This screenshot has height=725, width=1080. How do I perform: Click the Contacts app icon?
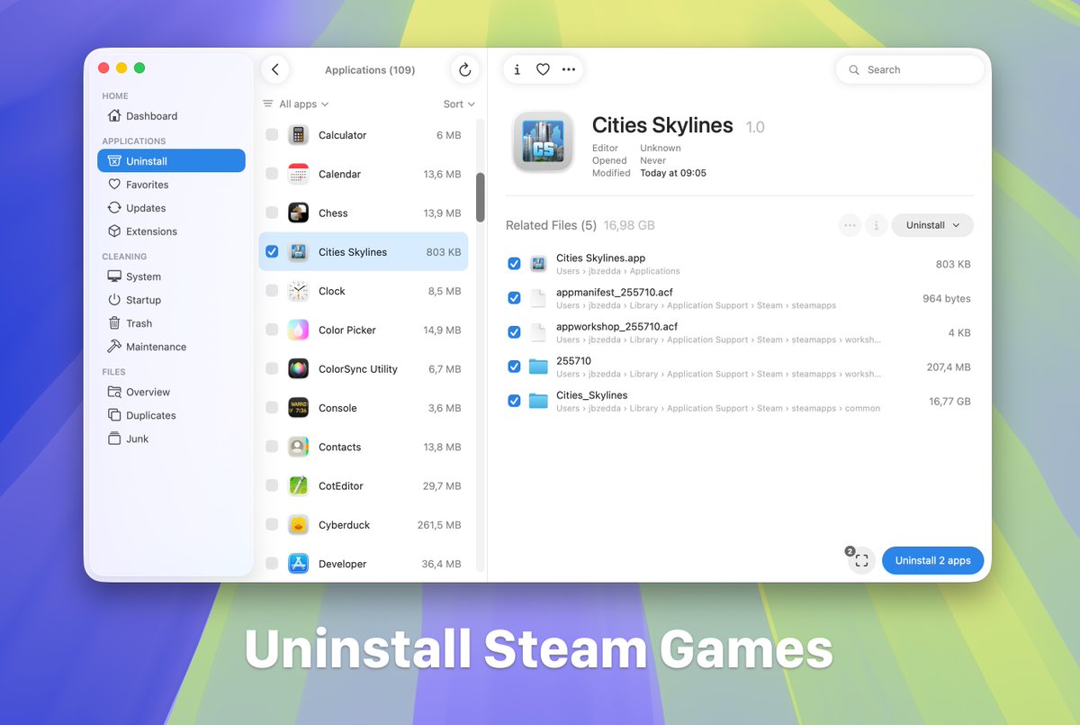point(299,447)
